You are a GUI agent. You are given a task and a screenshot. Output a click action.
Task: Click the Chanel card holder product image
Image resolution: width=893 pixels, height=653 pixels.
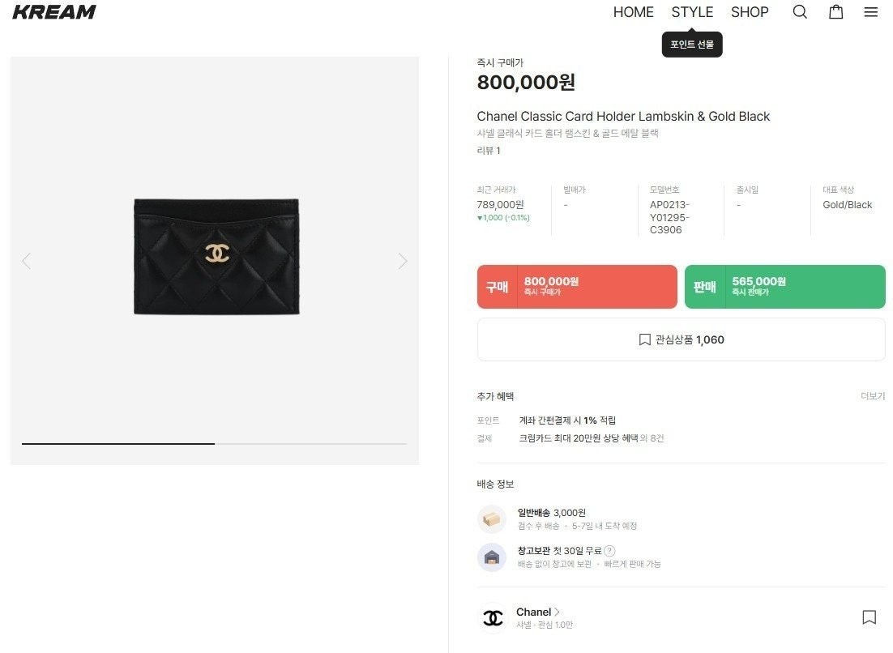pyautogui.click(x=216, y=256)
